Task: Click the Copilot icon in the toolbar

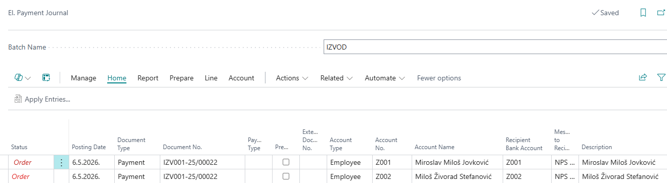Action: pos(19,78)
